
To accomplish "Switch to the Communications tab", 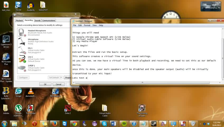I will click(x=49, y=20).
